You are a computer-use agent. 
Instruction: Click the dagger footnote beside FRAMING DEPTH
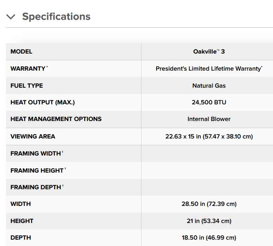tap(63, 186)
